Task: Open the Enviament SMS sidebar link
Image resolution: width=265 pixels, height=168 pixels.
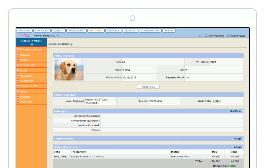Action: (29, 86)
